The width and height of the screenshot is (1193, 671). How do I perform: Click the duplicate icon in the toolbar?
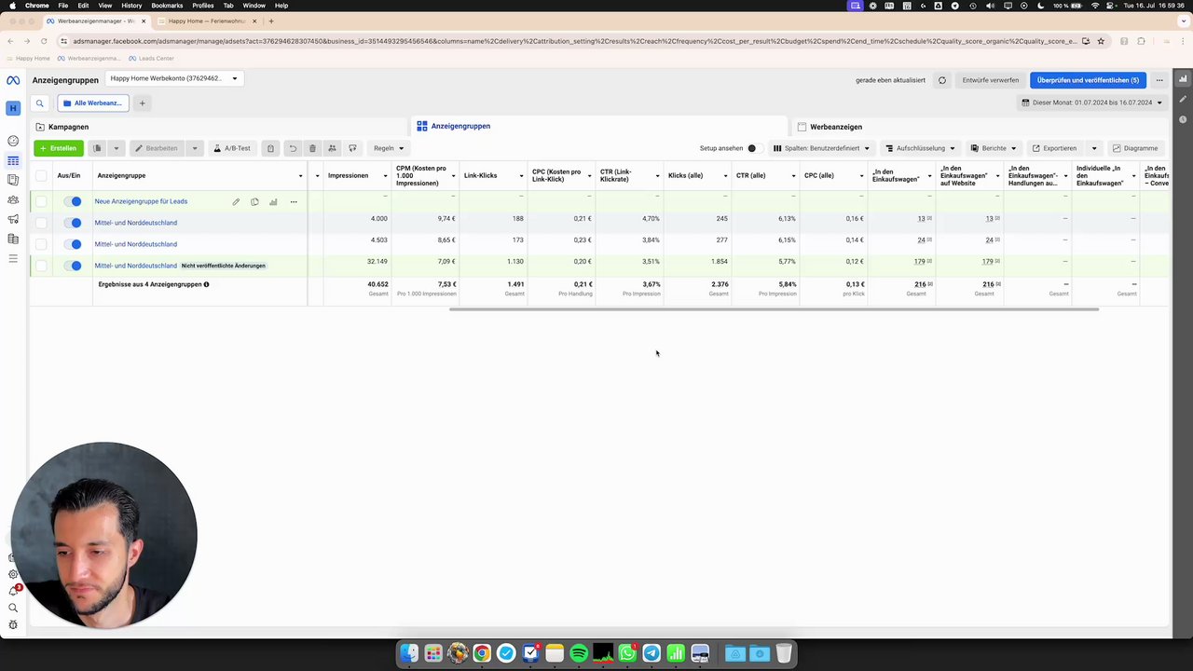tap(97, 148)
